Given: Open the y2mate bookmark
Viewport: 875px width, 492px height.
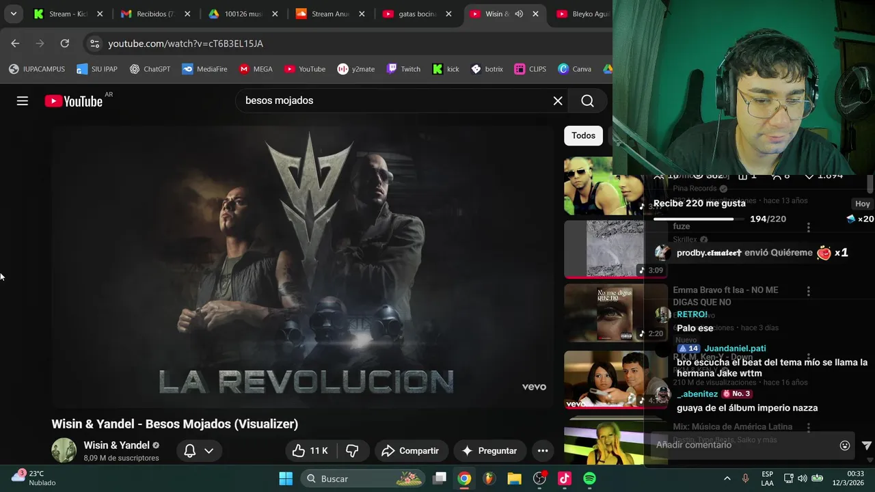Looking at the screenshot, I should [356, 69].
